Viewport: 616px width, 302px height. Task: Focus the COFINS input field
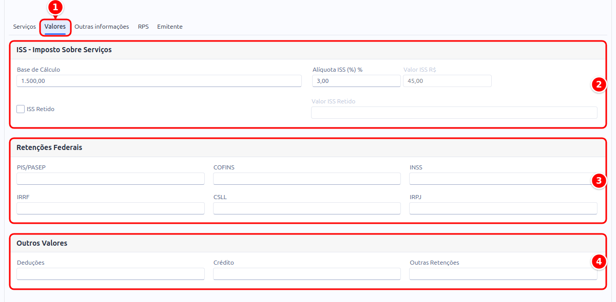pos(307,179)
